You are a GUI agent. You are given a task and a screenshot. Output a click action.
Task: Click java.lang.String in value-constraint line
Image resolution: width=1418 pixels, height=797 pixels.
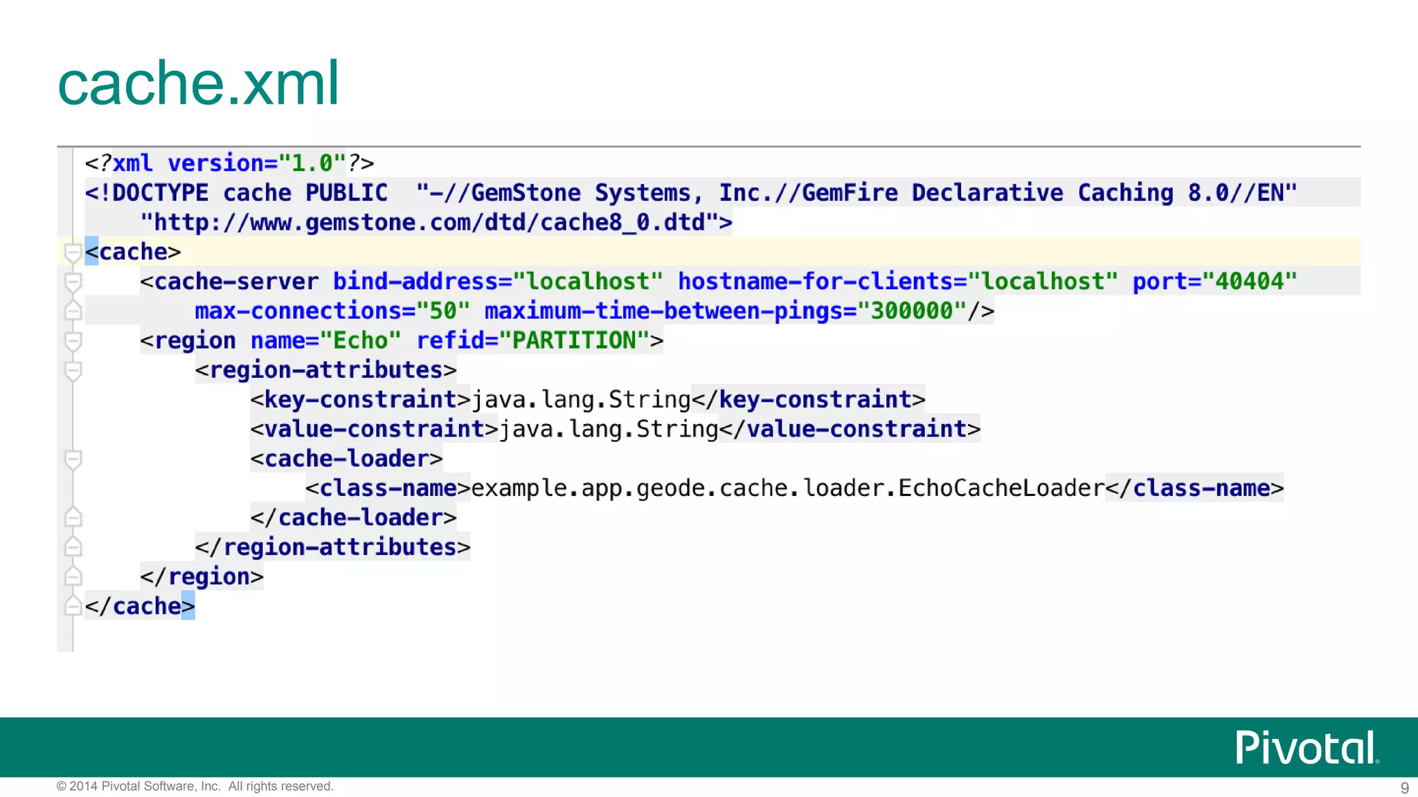click(609, 429)
